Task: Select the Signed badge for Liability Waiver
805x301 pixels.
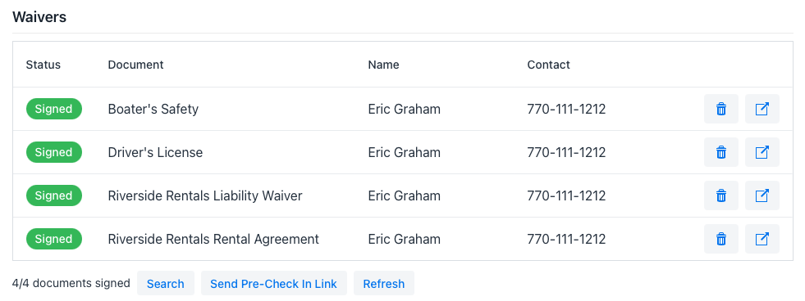Action: click(54, 195)
